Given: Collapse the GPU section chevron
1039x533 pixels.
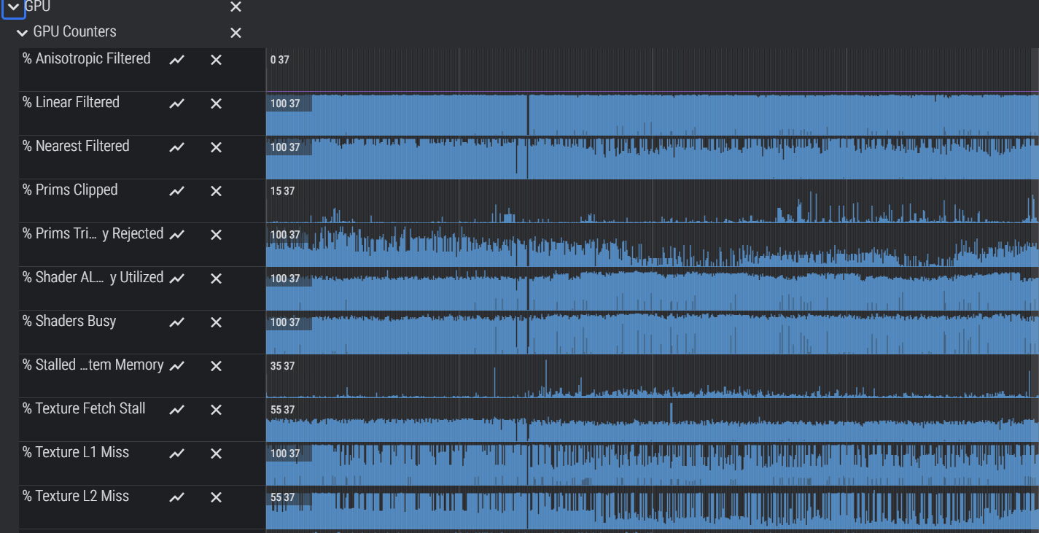Looking at the screenshot, I should click(x=13, y=7).
